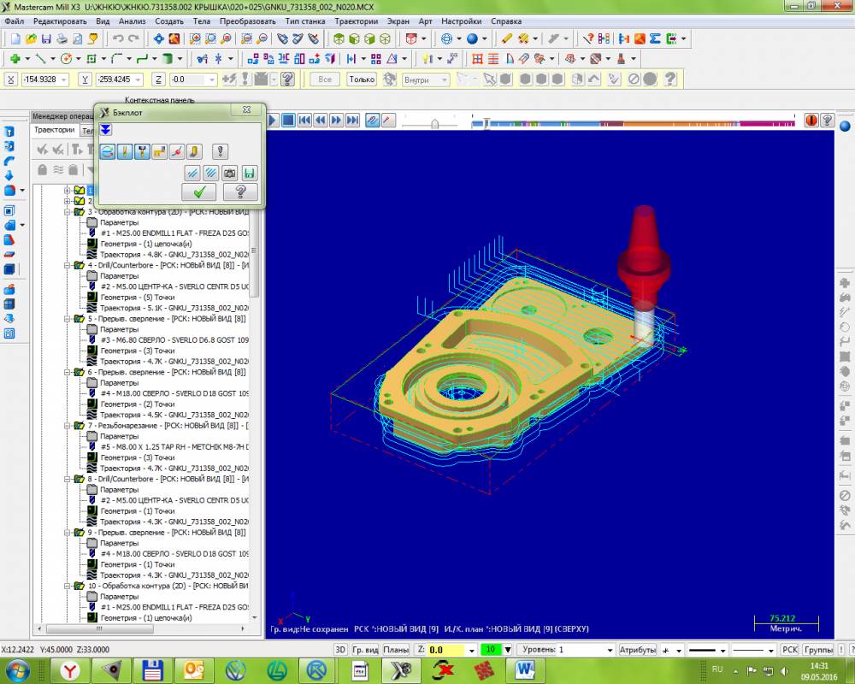Image resolution: width=855 pixels, height=684 pixels.
Task: Toggle trace mode in the backplot bar
Action: pos(373,120)
